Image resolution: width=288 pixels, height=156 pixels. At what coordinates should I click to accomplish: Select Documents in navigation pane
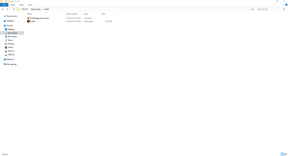[x=12, y=33]
